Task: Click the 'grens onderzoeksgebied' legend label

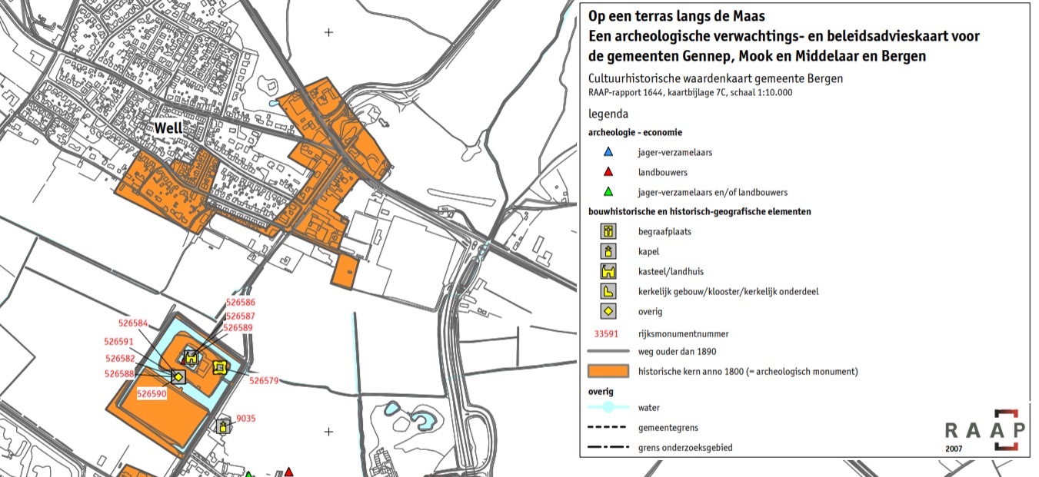Action: point(684,448)
